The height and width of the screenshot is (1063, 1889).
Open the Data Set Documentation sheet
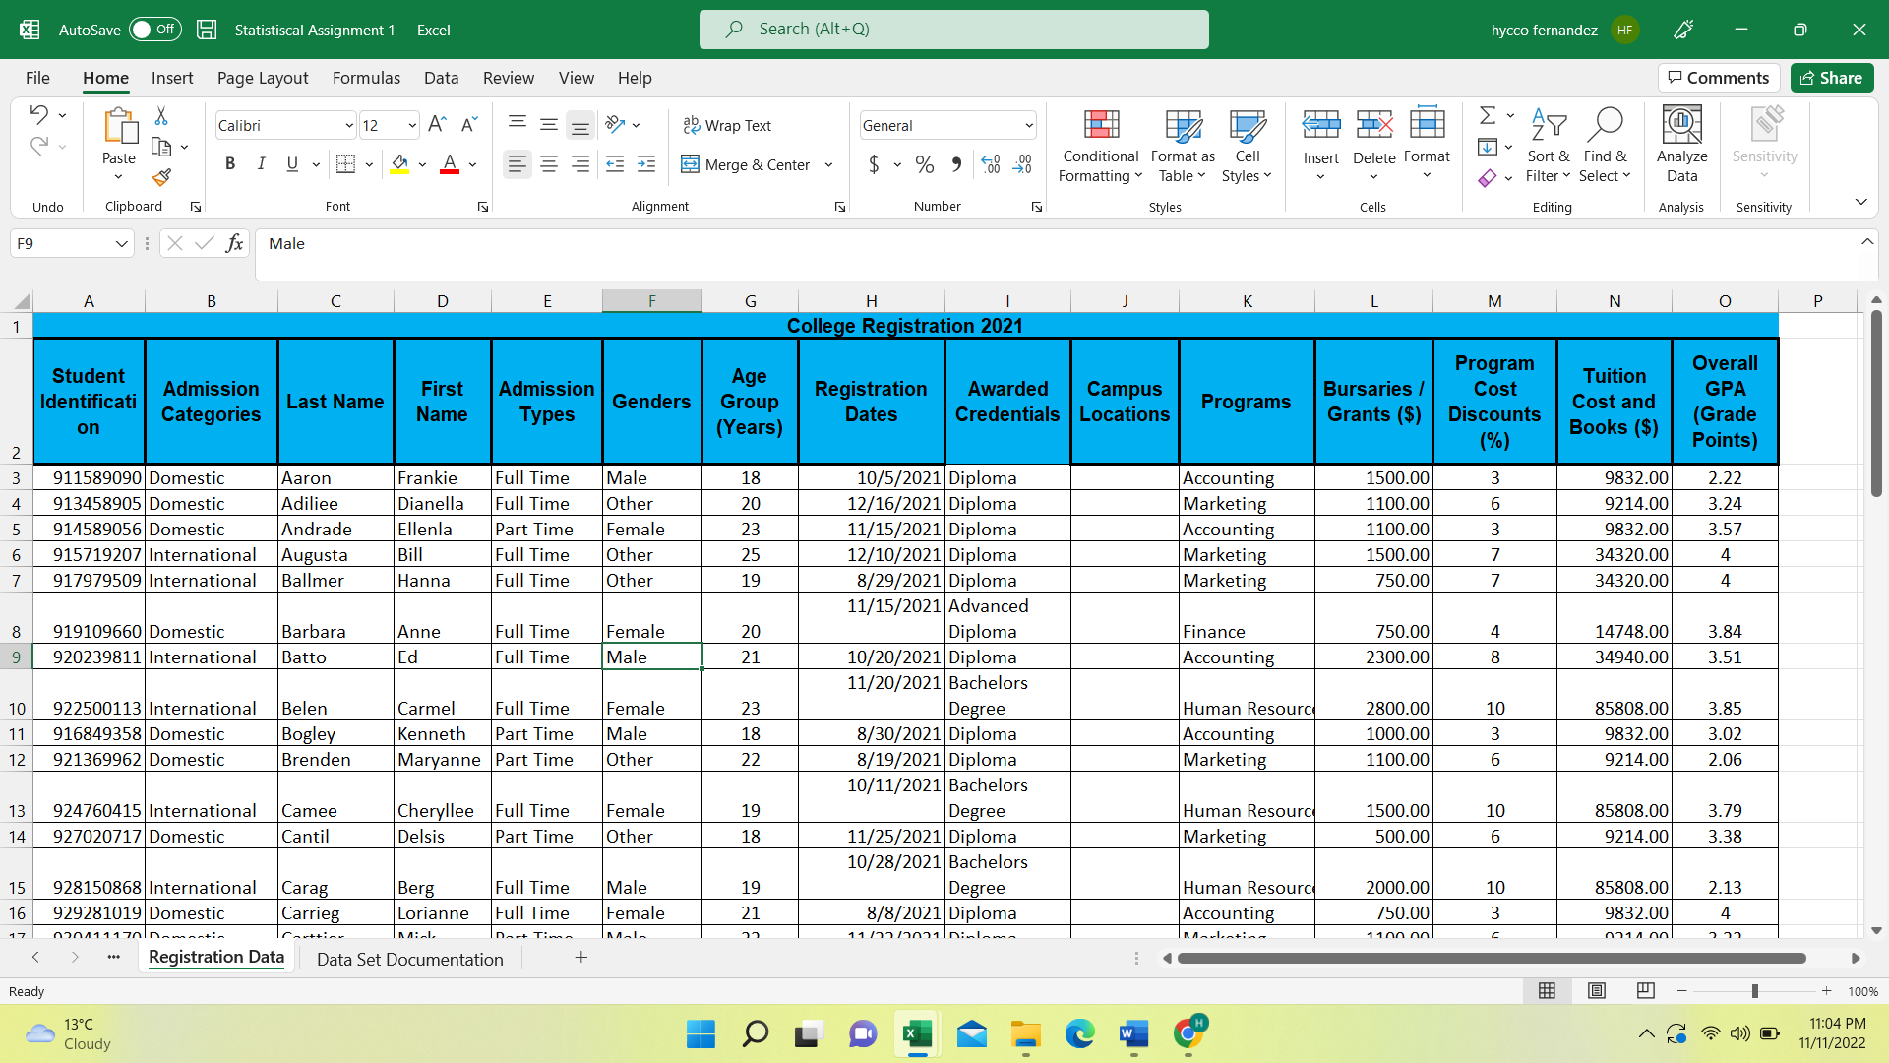pos(409,959)
